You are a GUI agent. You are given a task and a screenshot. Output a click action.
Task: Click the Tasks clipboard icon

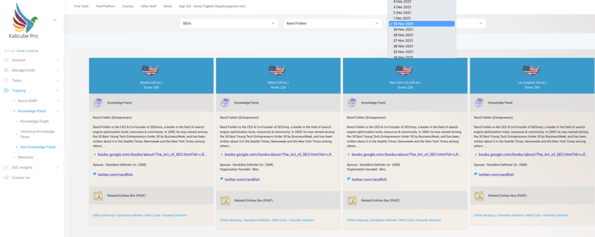pos(6,80)
